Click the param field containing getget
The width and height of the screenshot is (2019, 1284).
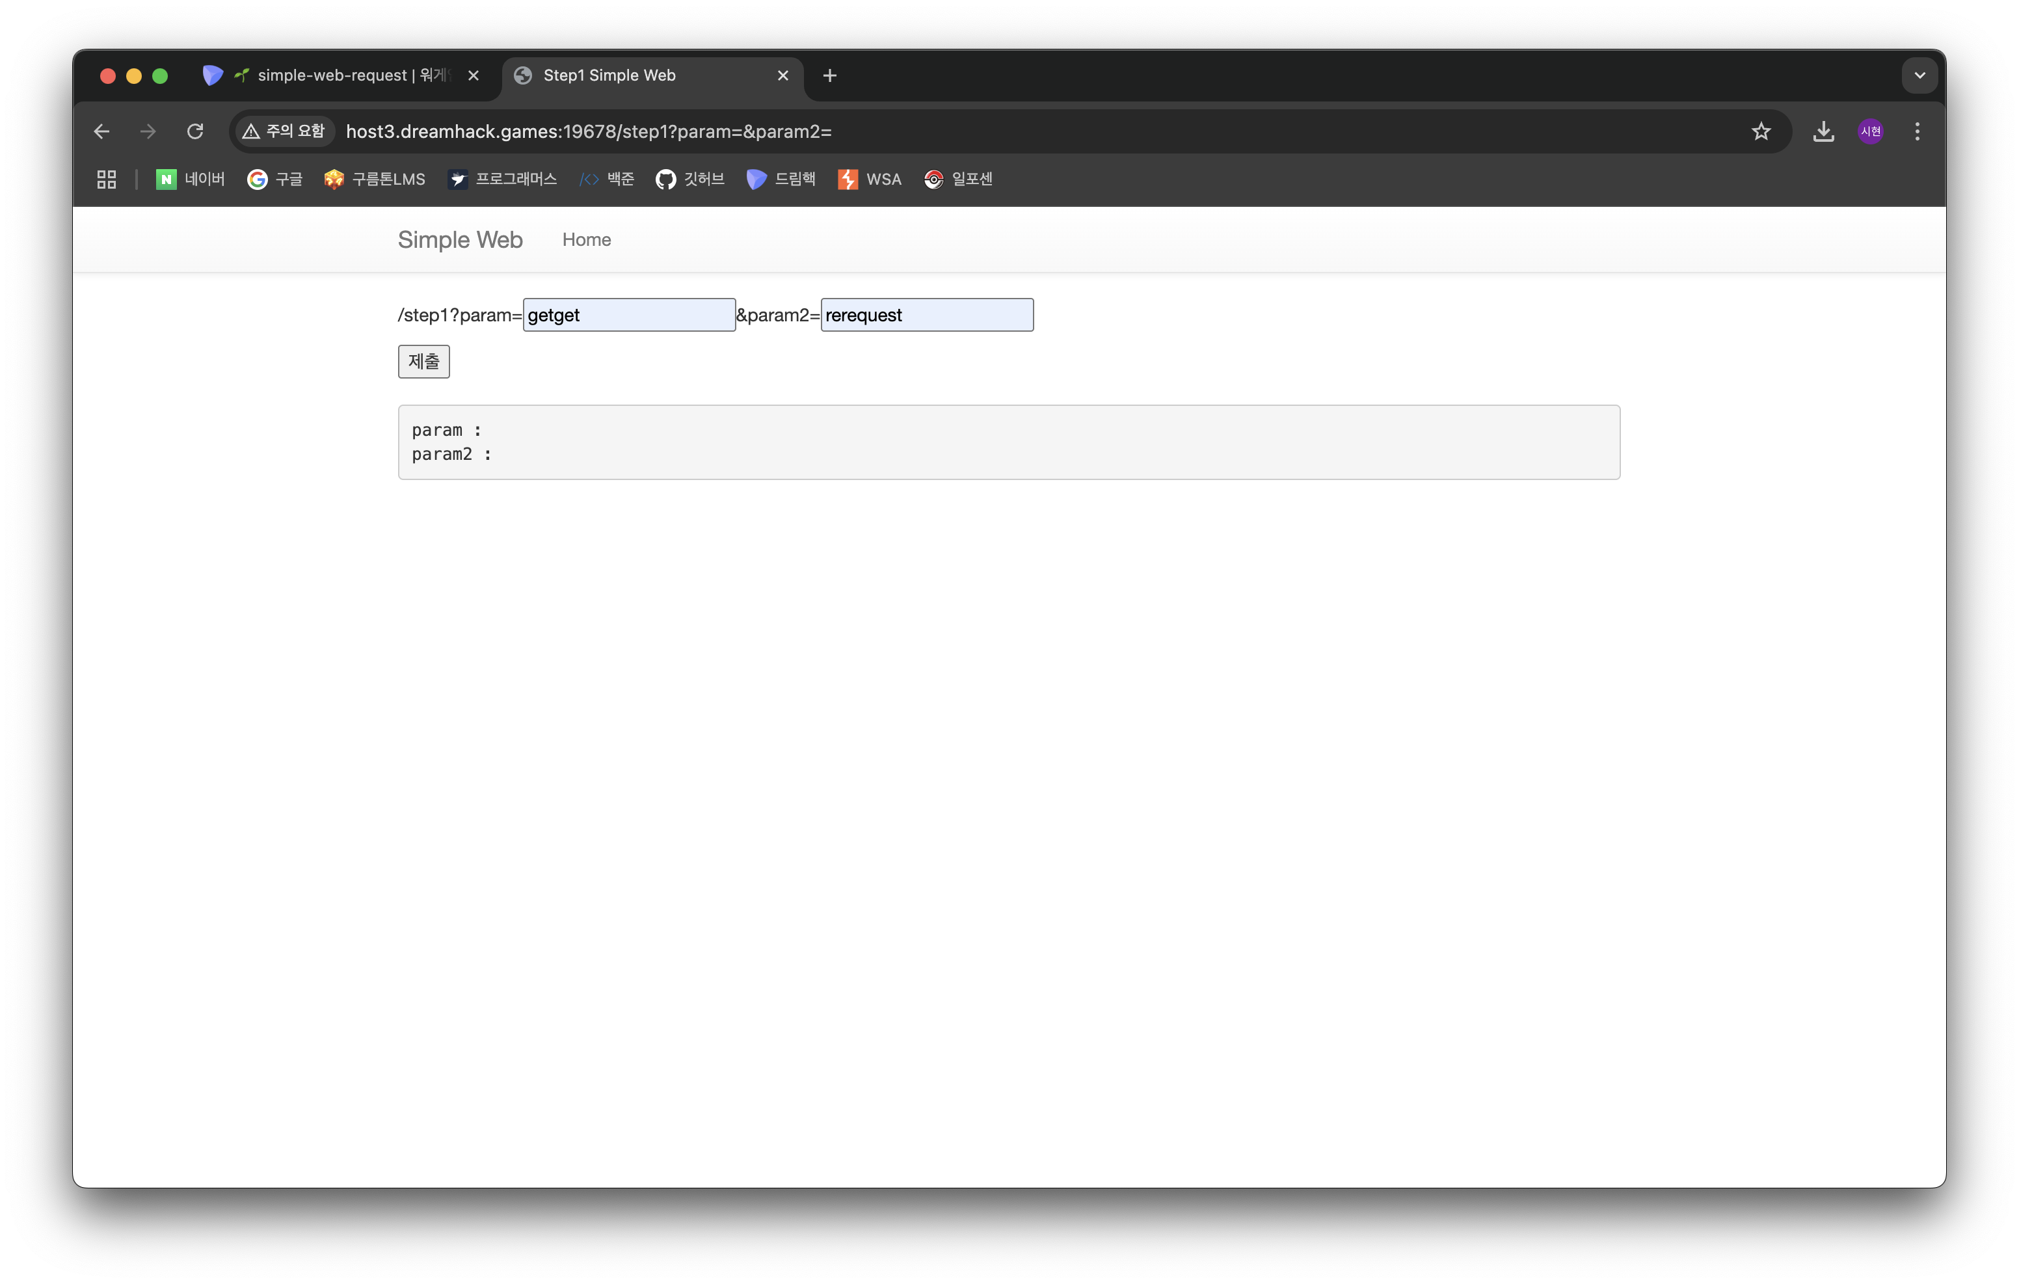click(629, 315)
